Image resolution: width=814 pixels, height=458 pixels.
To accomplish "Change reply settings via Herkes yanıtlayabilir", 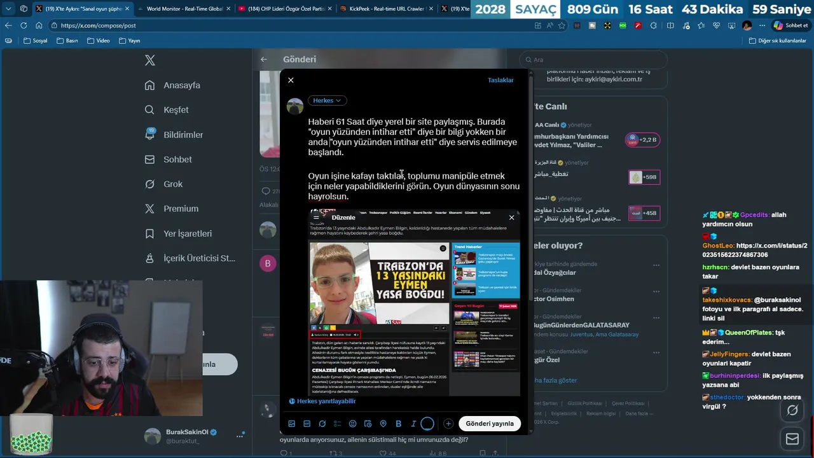I will coord(322,401).
